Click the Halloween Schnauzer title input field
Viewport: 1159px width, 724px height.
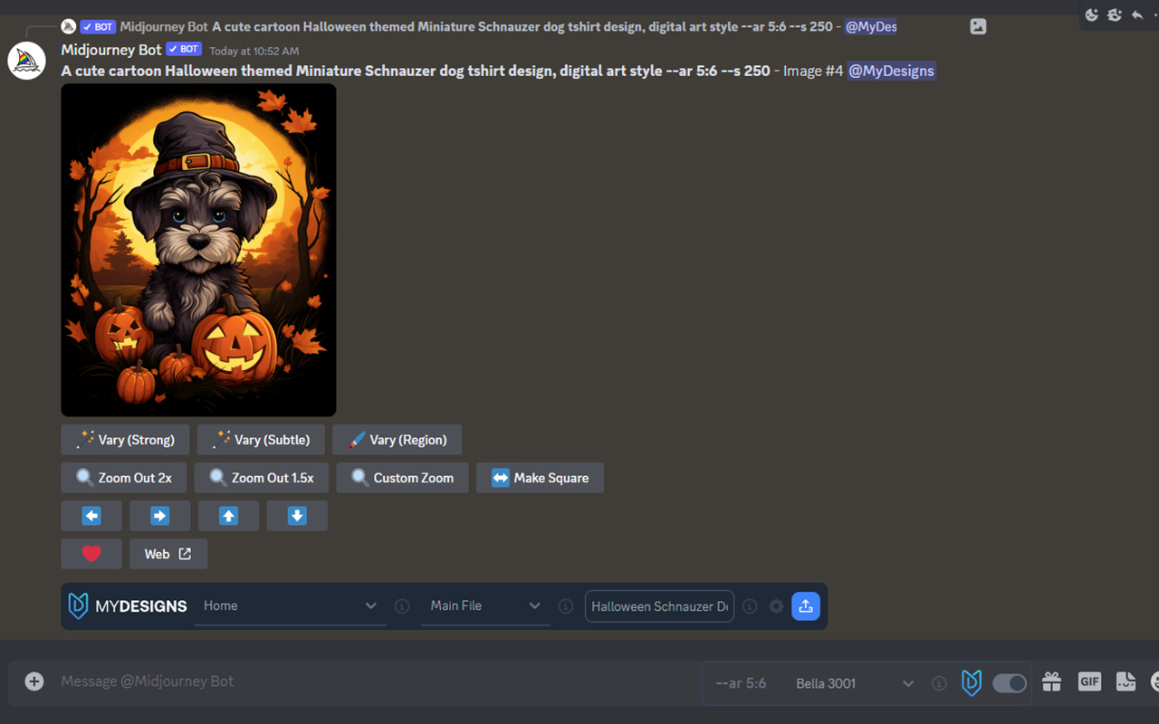659,606
